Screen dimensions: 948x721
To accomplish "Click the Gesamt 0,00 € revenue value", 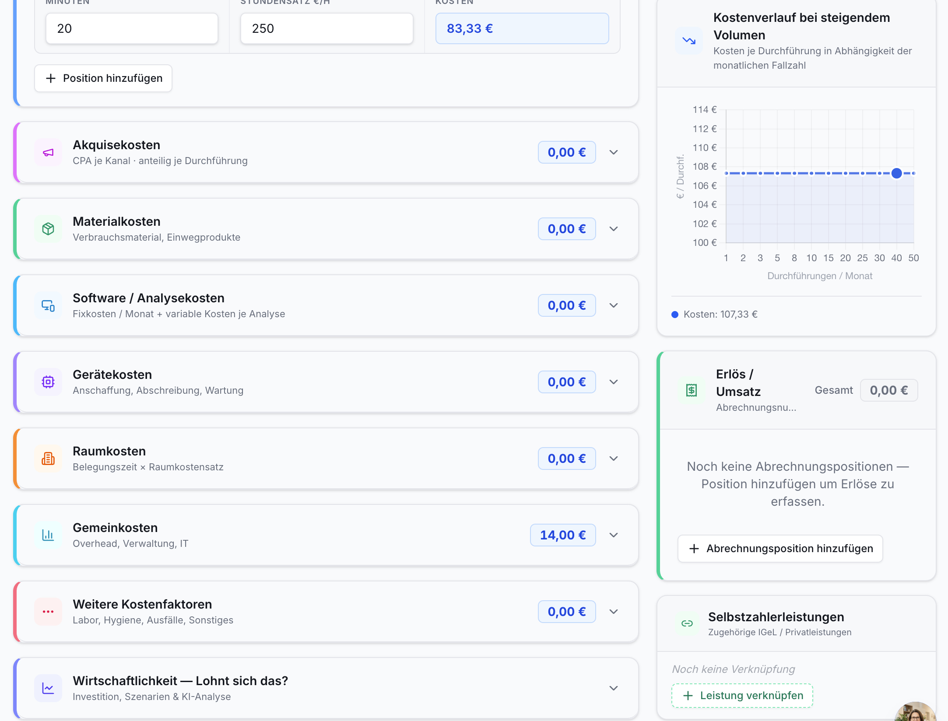I will click(x=889, y=390).
